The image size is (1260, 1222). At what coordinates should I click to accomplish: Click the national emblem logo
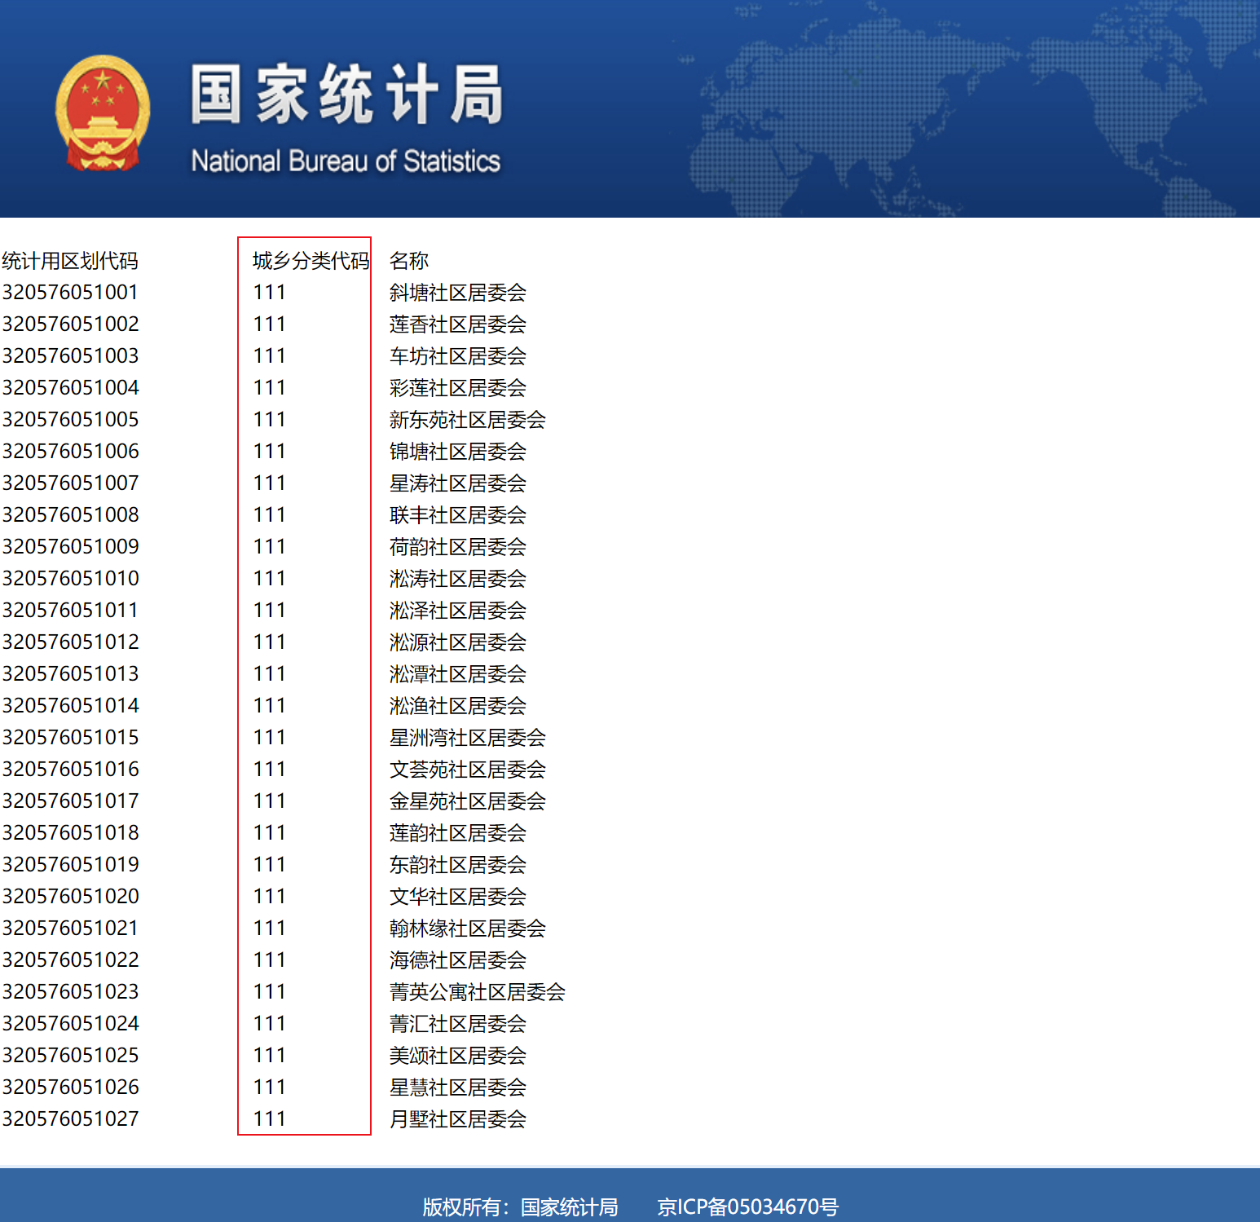pyautogui.click(x=103, y=113)
